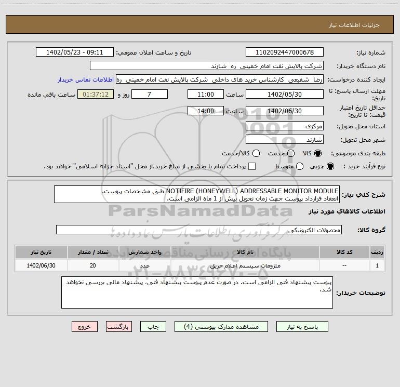Click the response deadline date 1402/05/30
400x387 pixels.
click(285, 95)
